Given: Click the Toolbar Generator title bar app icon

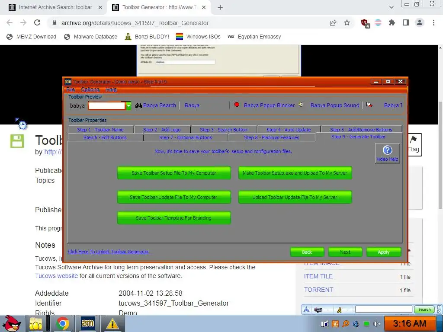Looking at the screenshot, I should point(68,82).
